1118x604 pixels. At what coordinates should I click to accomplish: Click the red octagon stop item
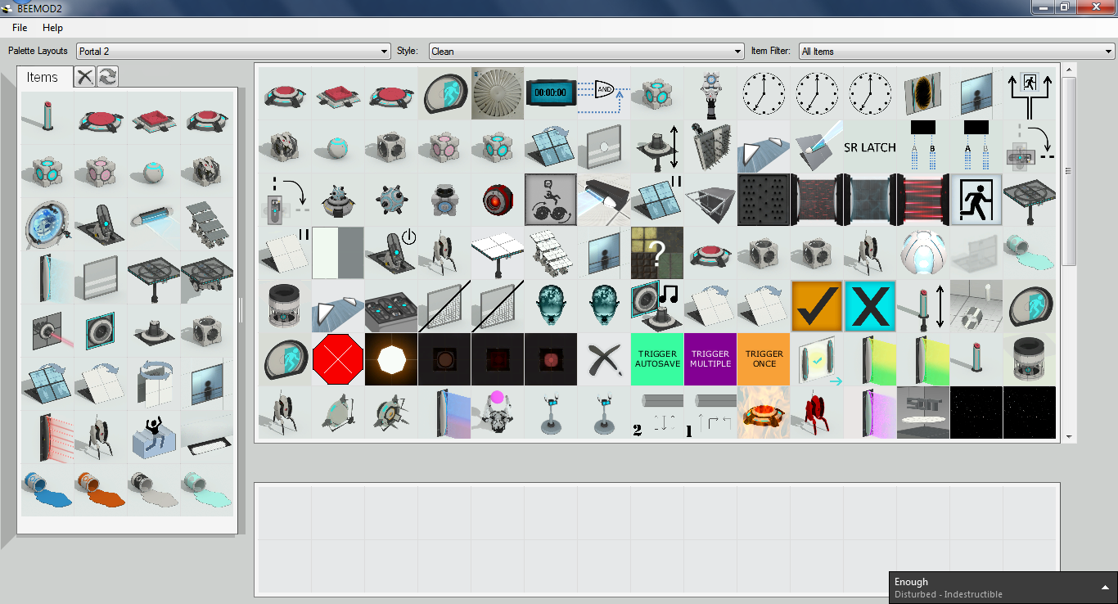(x=338, y=359)
